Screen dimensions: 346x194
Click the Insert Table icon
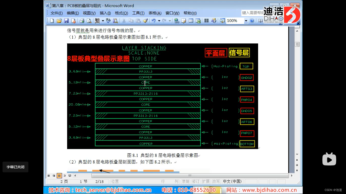191,21
